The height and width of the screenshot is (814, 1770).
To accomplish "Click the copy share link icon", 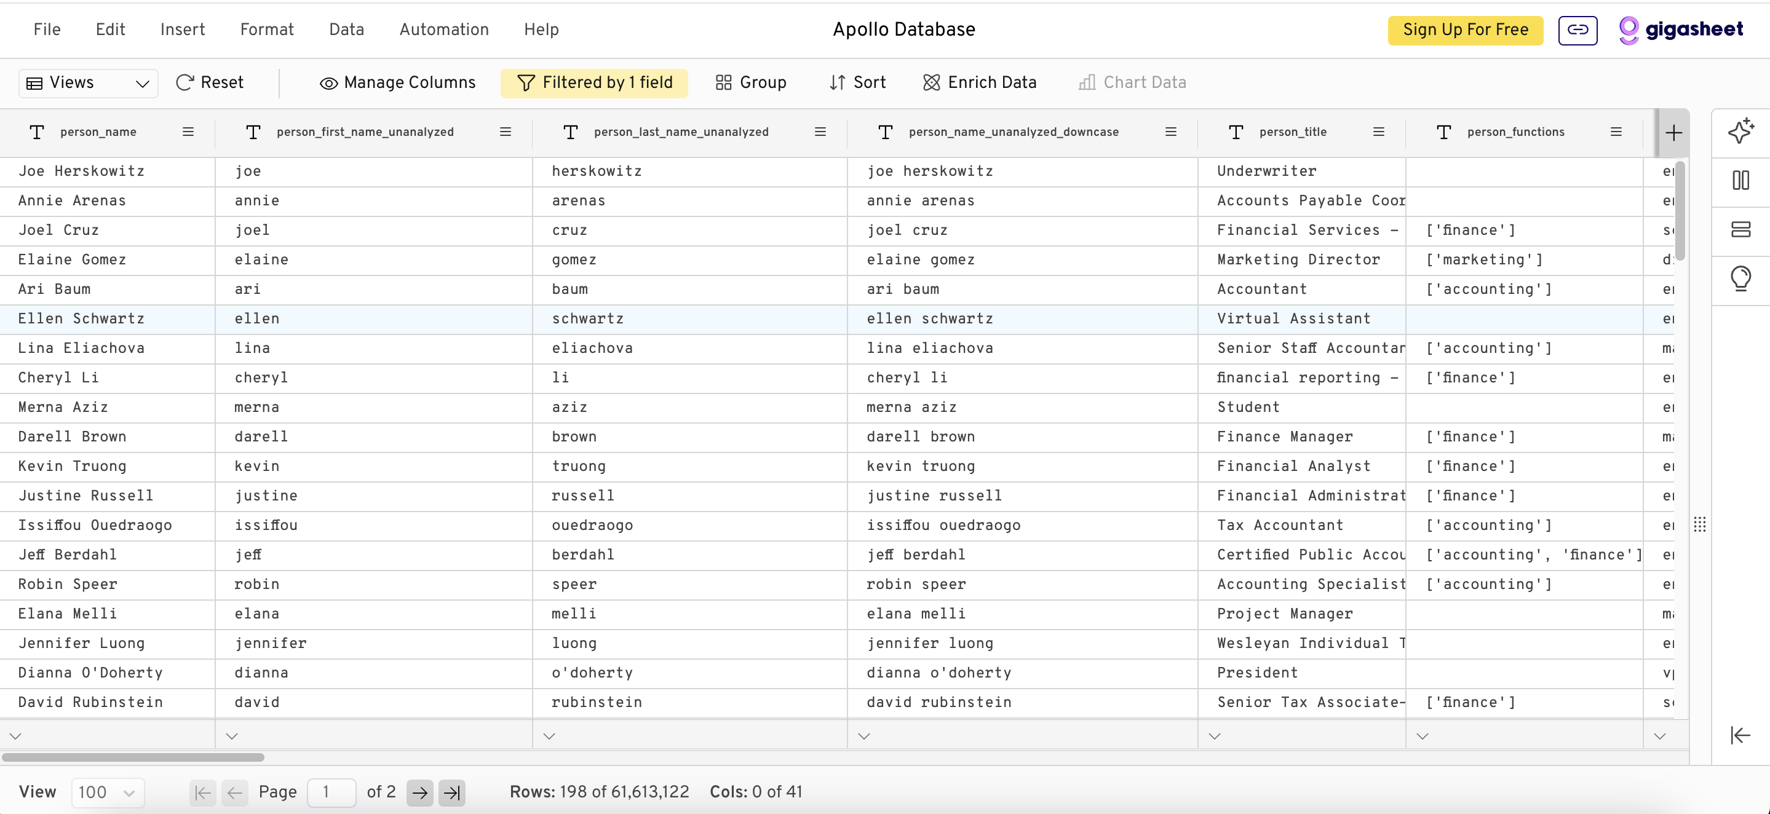I will point(1578,30).
